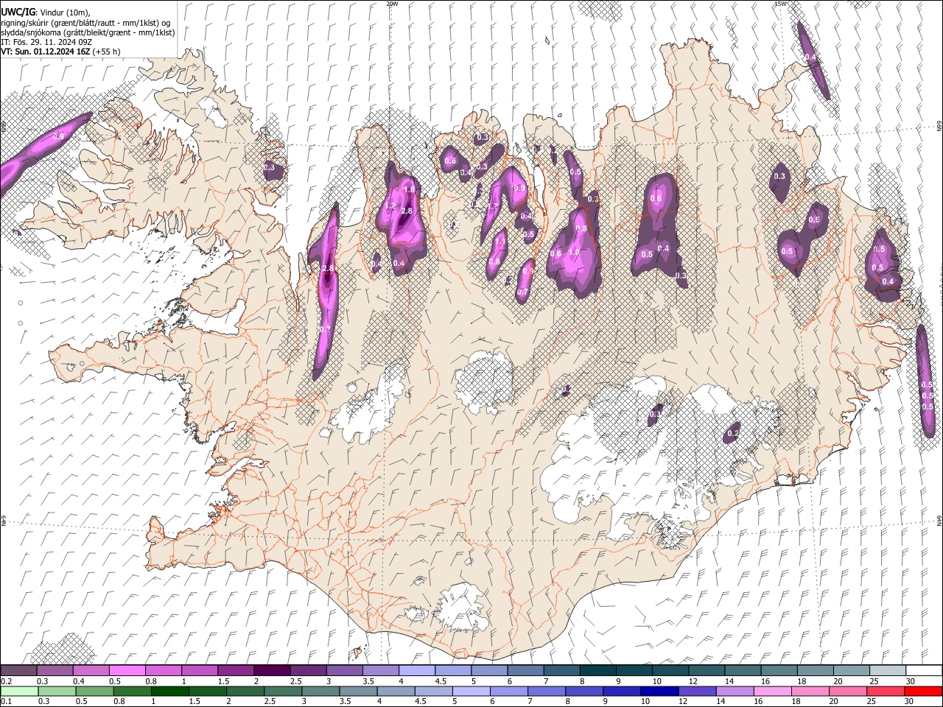Select bottom legend swatch between 10 and 12
Image resolution: width=943 pixels, height=707 pixels.
[659, 691]
